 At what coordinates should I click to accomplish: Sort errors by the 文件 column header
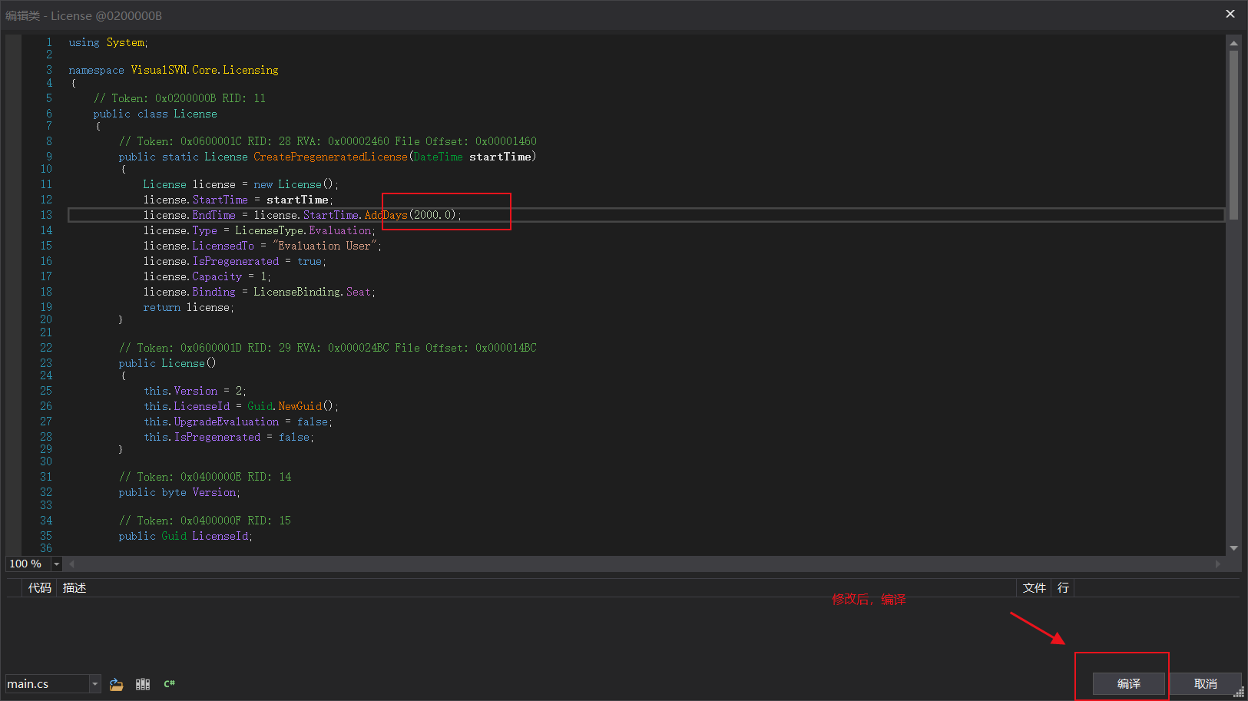coord(1034,588)
